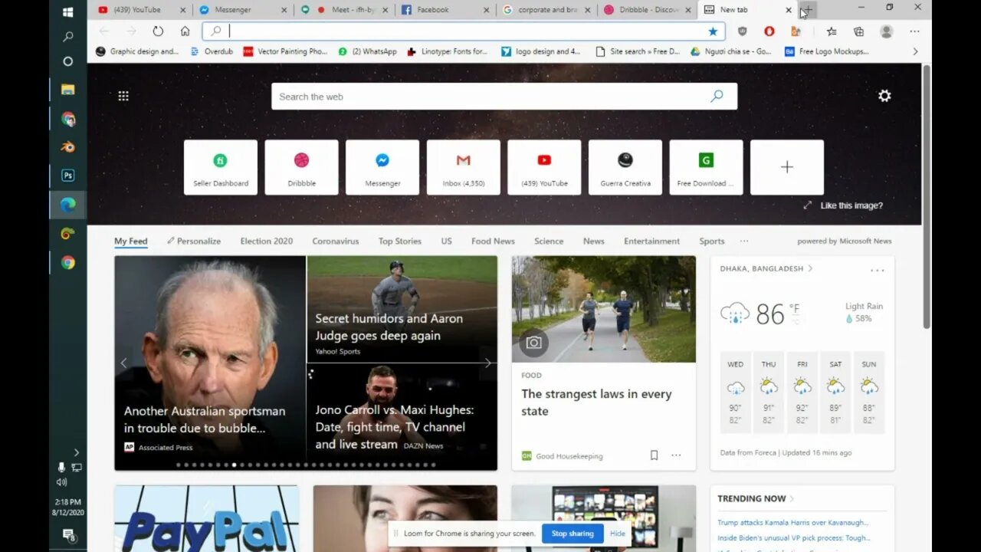Open new tab plus button

[x=808, y=10]
